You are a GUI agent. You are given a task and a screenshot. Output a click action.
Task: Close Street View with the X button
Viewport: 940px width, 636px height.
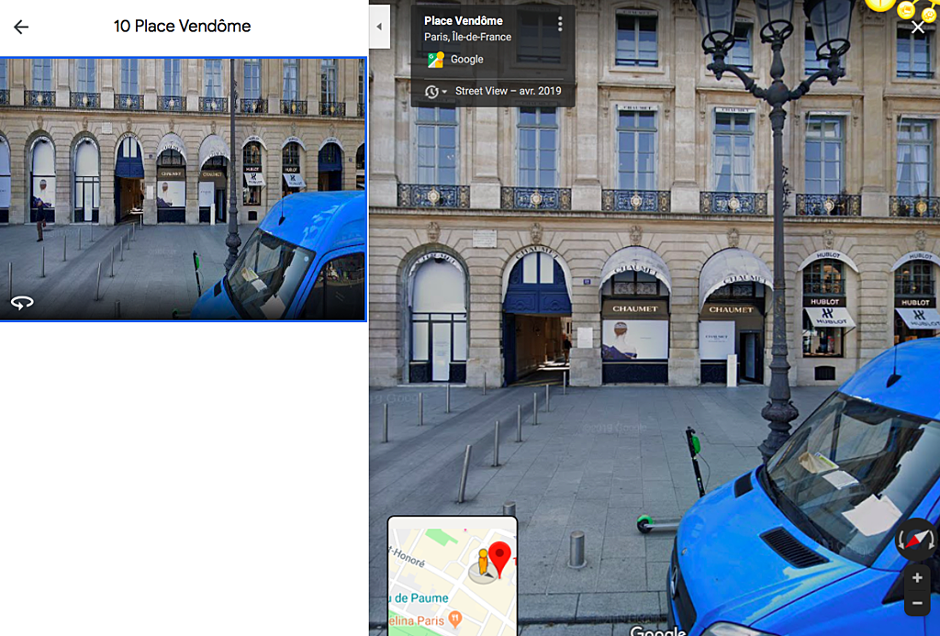click(x=918, y=27)
